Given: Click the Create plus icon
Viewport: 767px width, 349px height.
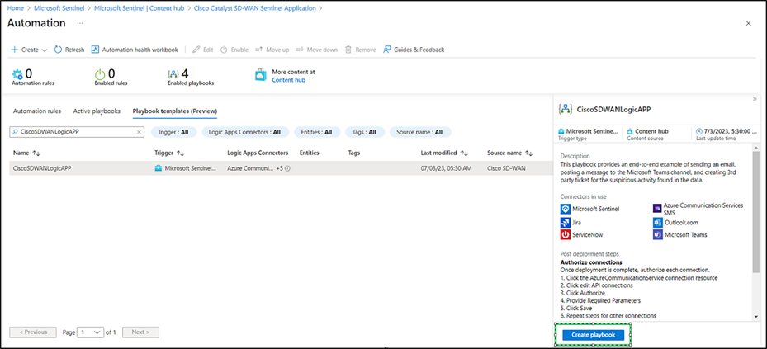Looking at the screenshot, I should 15,50.
